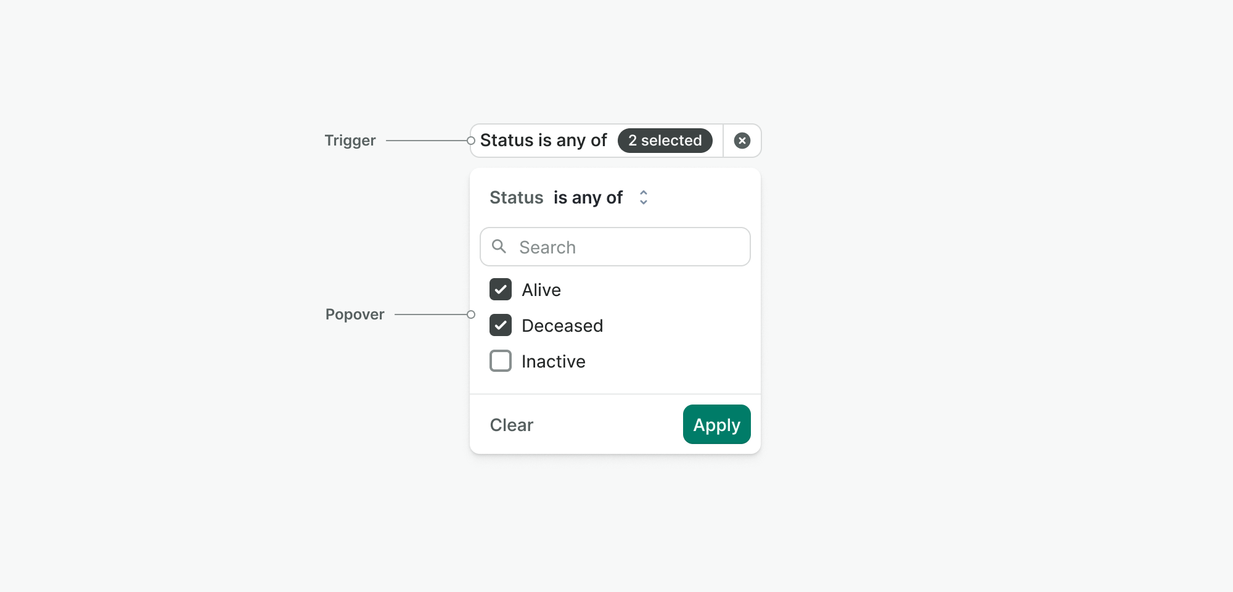Click the '2 selected' badge

pyautogui.click(x=665, y=141)
